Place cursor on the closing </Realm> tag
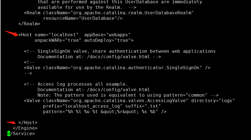 29,24
